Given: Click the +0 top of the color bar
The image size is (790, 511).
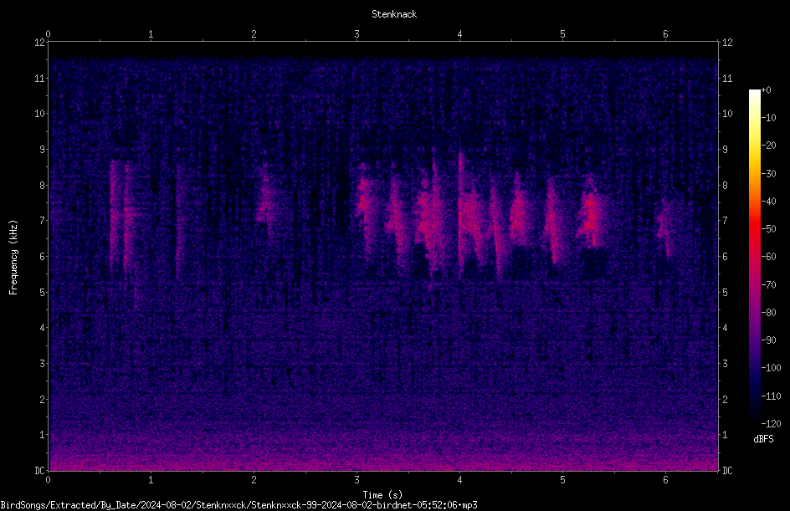Looking at the screenshot, I should click(766, 90).
